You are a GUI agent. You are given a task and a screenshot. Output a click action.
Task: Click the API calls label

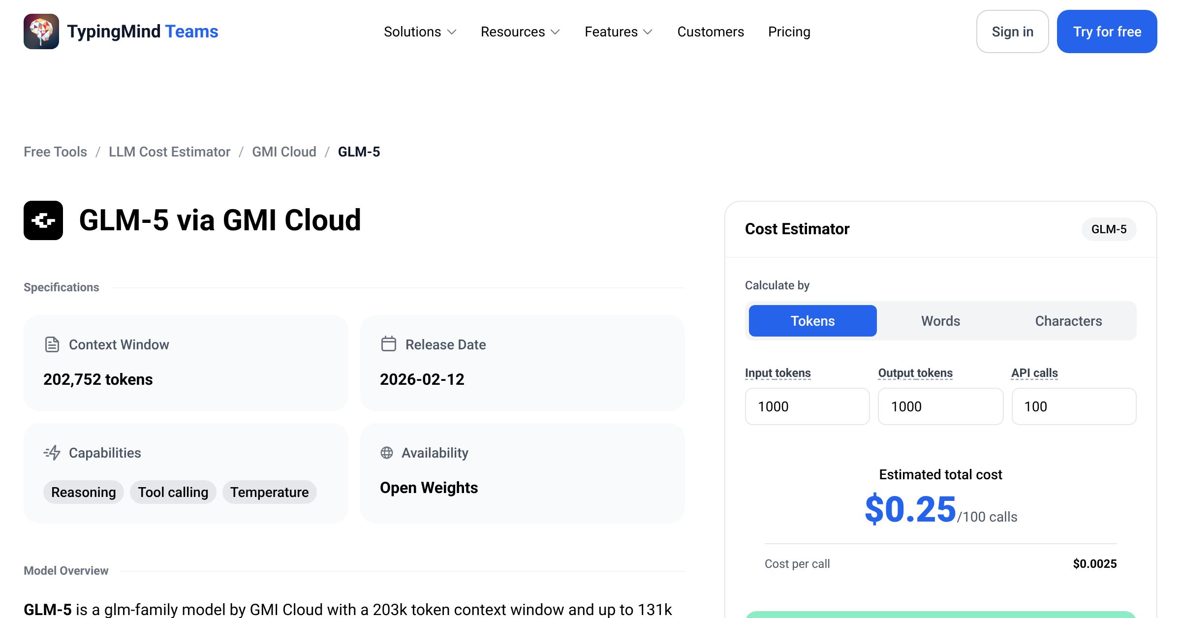[x=1035, y=373]
